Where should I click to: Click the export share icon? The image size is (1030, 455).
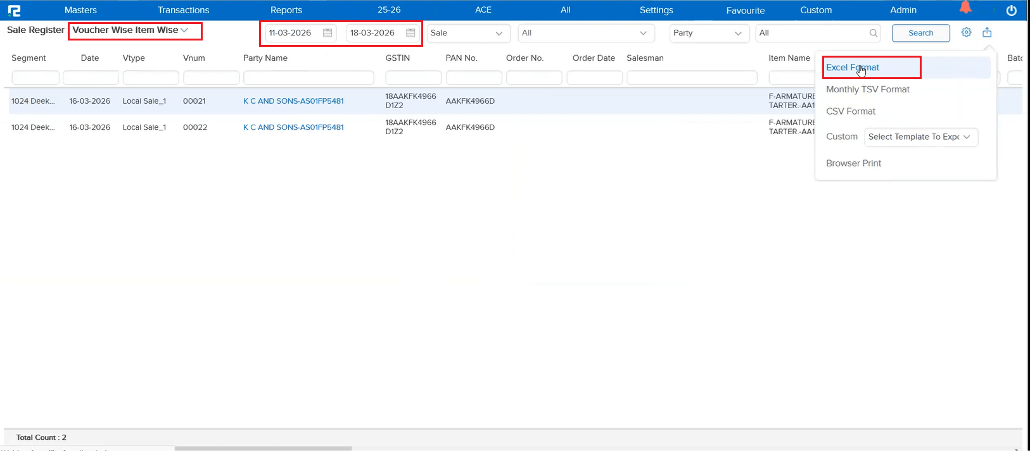point(987,32)
